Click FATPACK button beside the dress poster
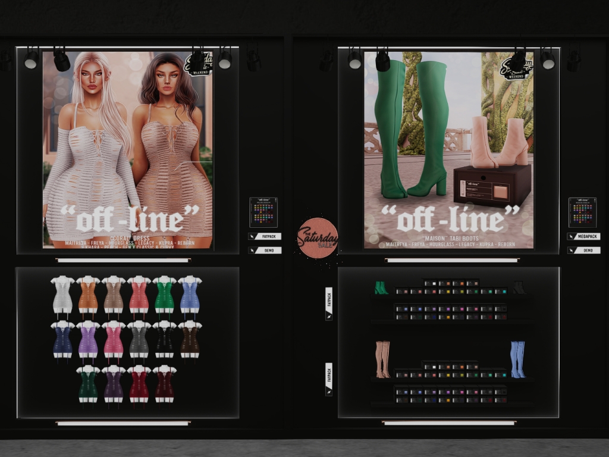 pyautogui.click(x=265, y=236)
